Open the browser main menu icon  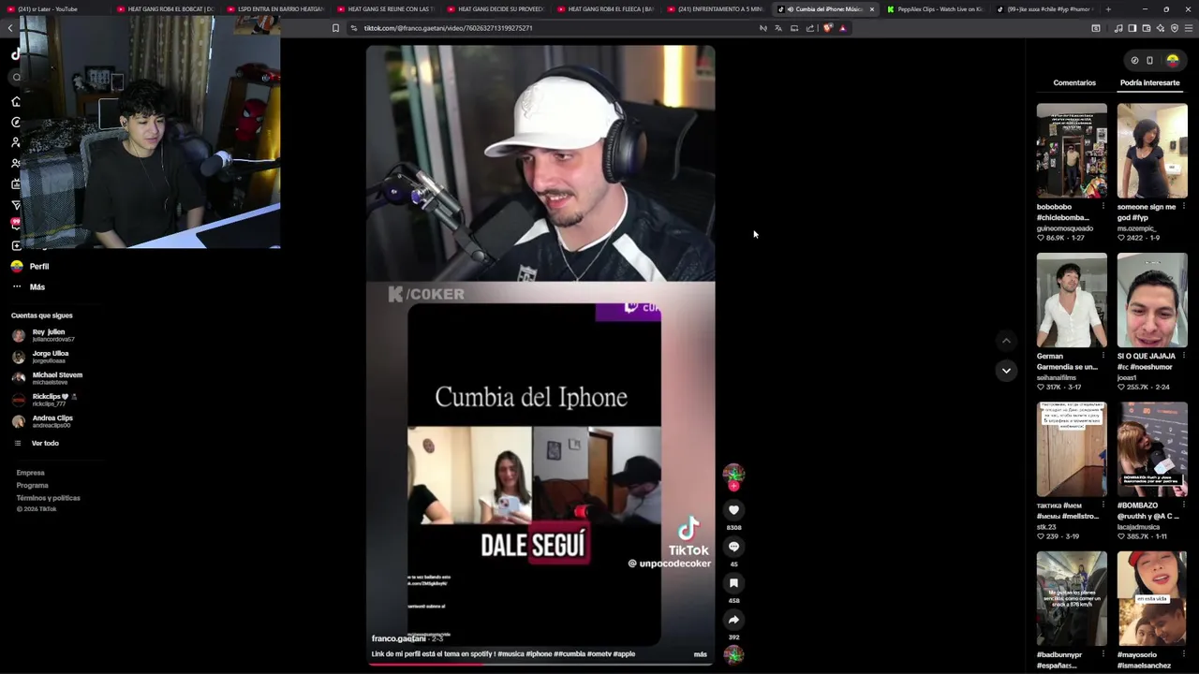[x=1190, y=28]
